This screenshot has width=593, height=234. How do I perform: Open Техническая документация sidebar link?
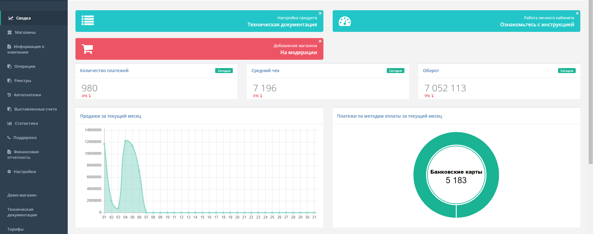(x=22, y=212)
